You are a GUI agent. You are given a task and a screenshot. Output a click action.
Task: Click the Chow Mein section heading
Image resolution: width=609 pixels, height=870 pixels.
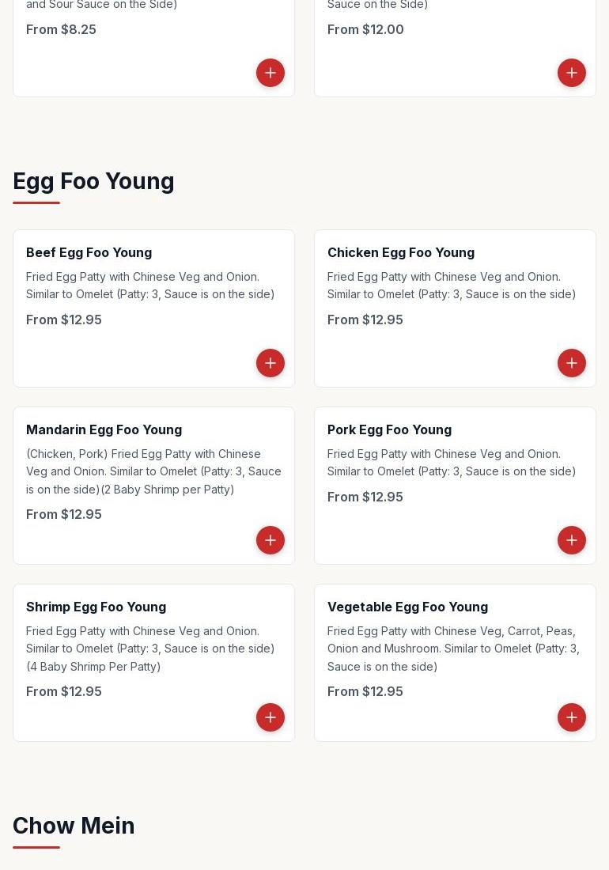point(74,825)
